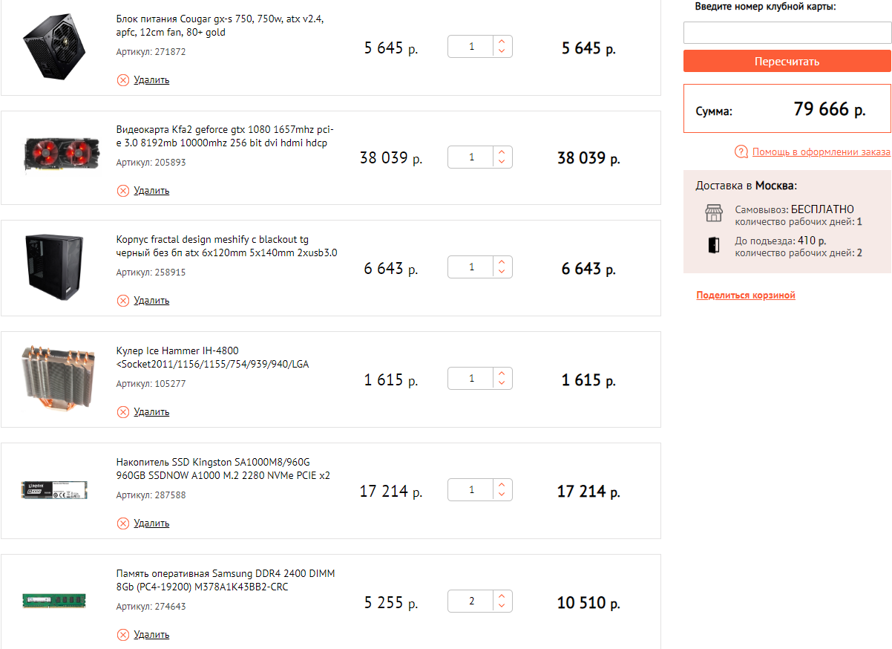Click the self-pickup store icon
The width and height of the screenshot is (892, 649).
coord(713,214)
